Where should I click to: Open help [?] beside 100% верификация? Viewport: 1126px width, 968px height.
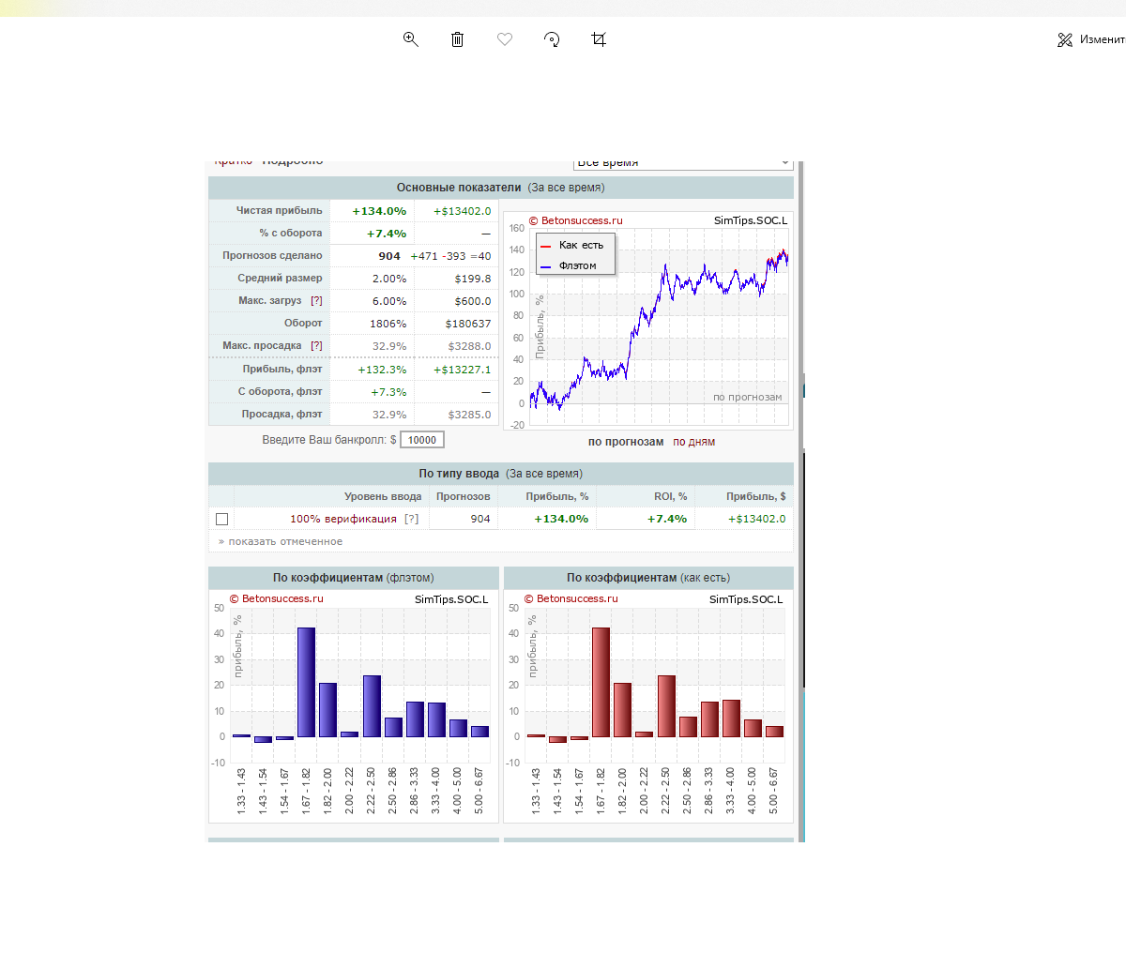coord(411,519)
